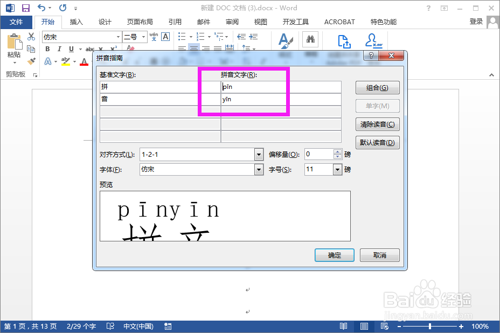The image size is (500, 333).
Task: Click the 登录 sign-in link
Action: (476, 22)
